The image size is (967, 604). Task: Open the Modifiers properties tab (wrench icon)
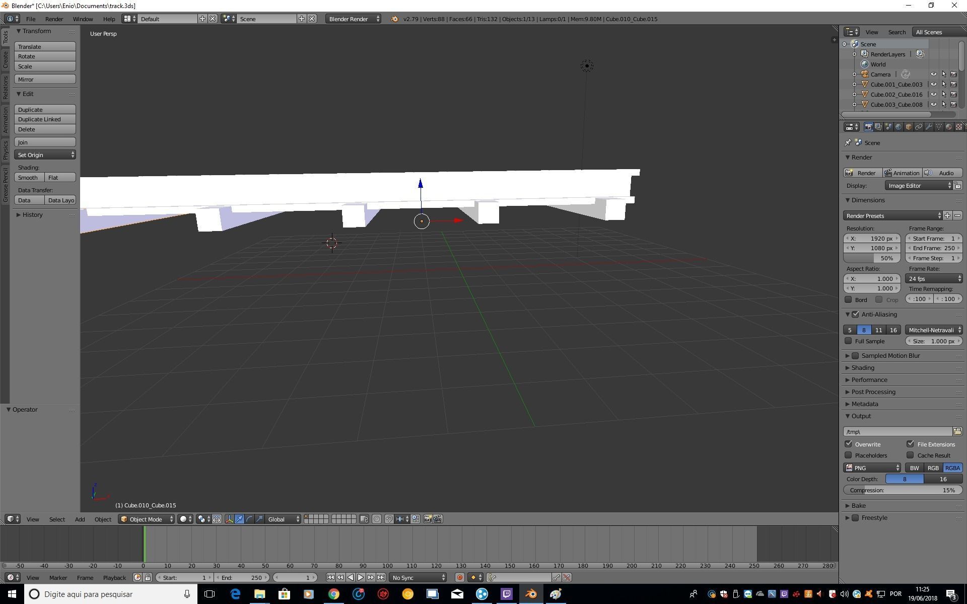(928, 127)
